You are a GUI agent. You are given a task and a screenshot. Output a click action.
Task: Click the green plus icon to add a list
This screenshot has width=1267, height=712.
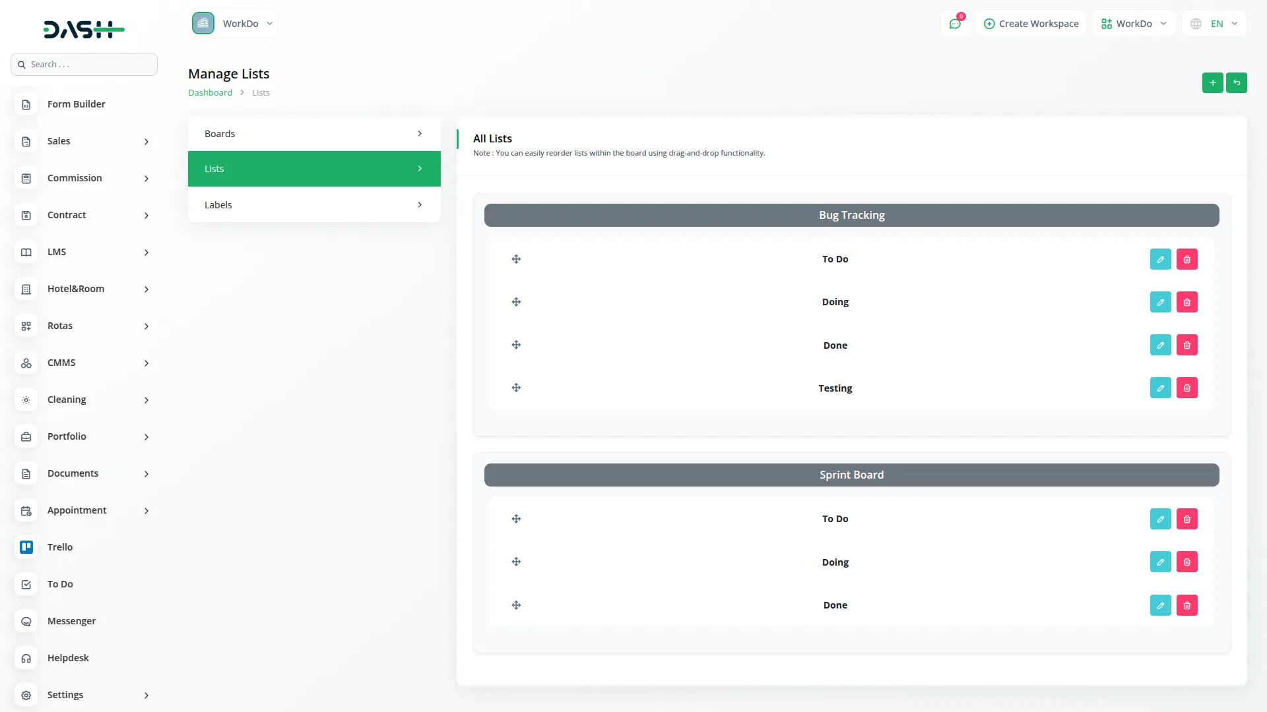(x=1213, y=83)
